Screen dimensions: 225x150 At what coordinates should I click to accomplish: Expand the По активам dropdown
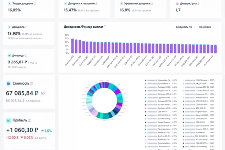(206, 27)
